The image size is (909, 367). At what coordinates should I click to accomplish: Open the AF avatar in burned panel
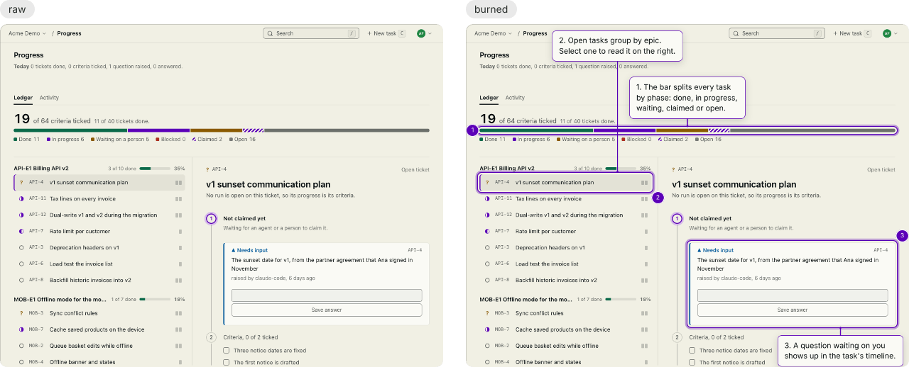click(887, 33)
